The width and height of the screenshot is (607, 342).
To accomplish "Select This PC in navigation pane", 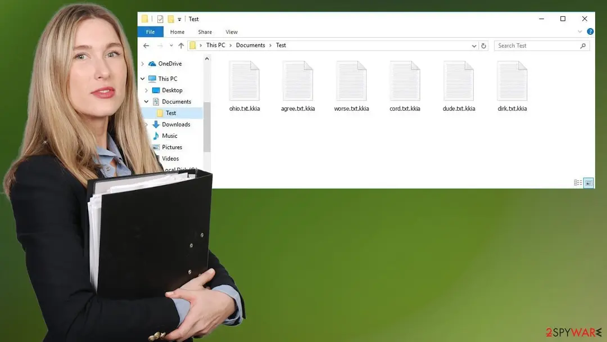I will (167, 79).
